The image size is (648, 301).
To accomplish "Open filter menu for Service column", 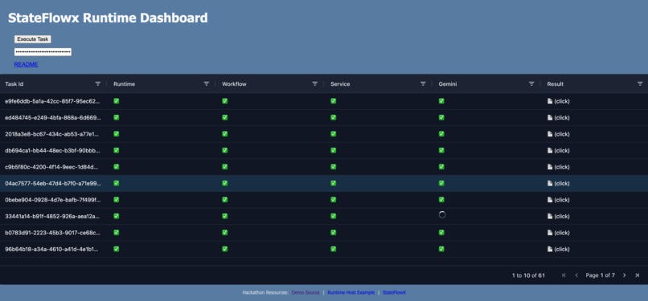I will (423, 83).
